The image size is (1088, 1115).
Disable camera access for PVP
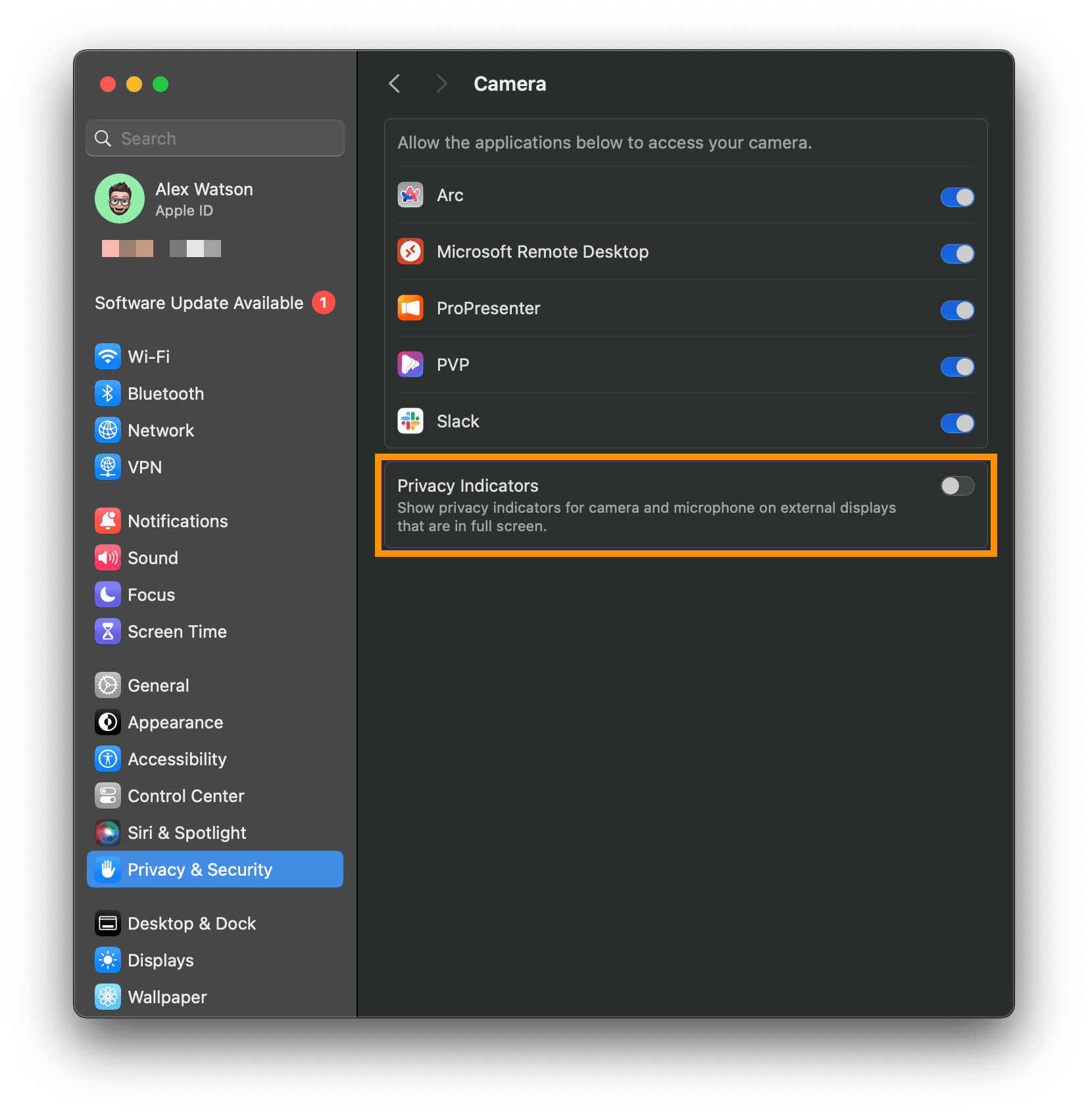(957, 367)
